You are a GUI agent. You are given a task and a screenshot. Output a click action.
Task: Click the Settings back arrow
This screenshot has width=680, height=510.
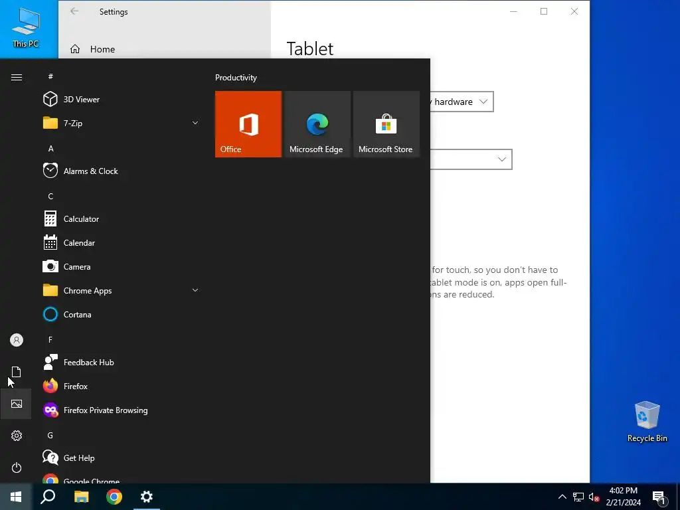[74, 11]
